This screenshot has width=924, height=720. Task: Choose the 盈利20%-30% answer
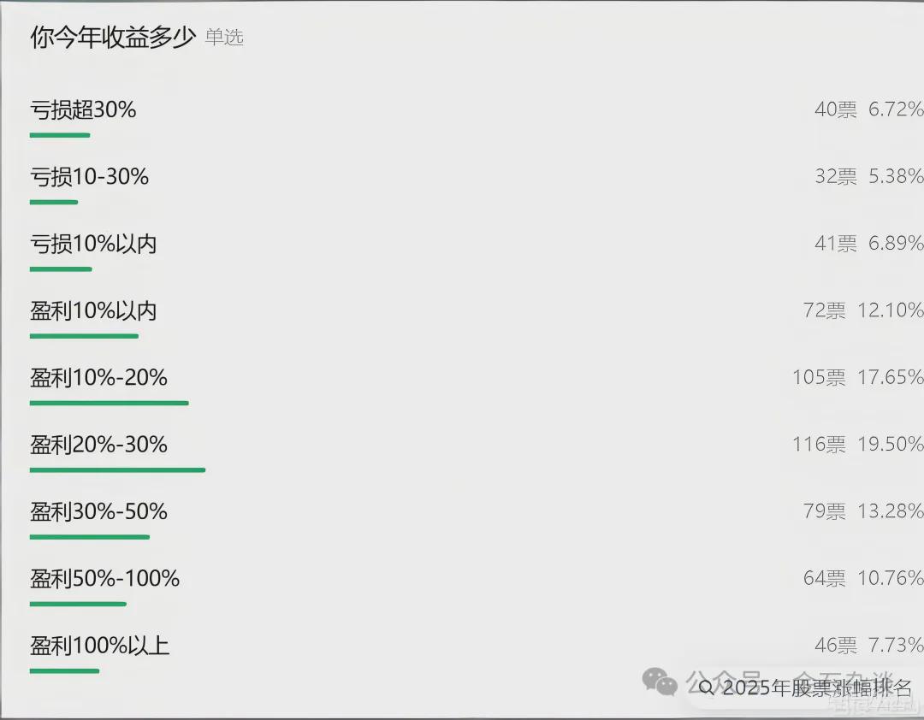(98, 445)
